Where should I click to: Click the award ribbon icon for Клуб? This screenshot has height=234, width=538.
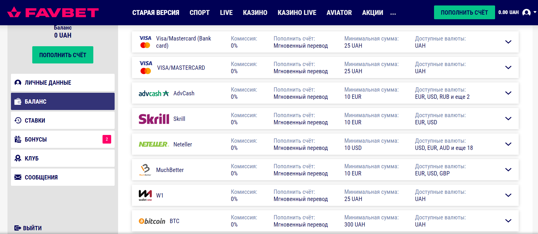(18, 158)
